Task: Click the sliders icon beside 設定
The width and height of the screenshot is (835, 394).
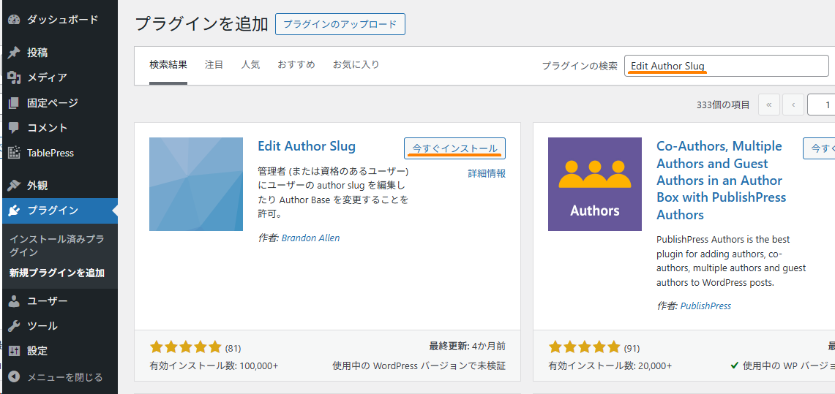Action: click(x=15, y=351)
